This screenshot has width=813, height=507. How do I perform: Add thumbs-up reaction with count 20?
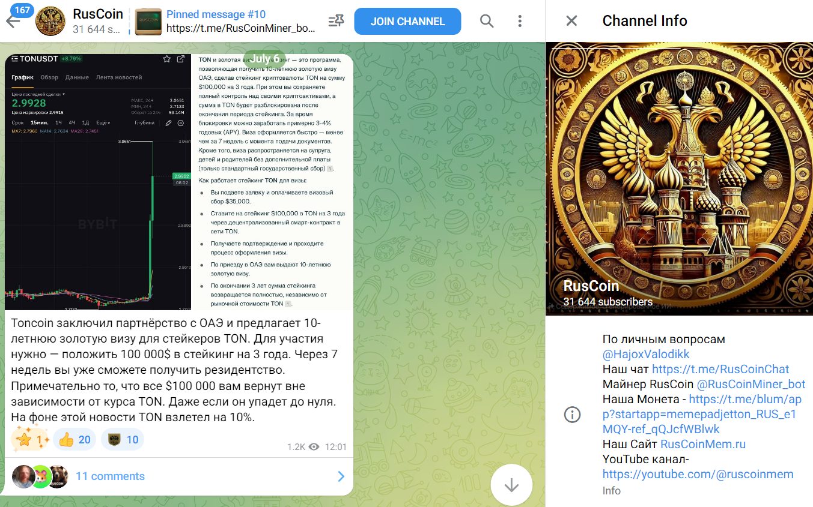pyautogui.click(x=75, y=440)
